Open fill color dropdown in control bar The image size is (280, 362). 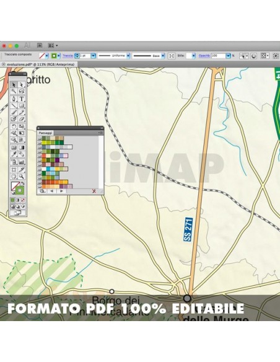pos(47,56)
